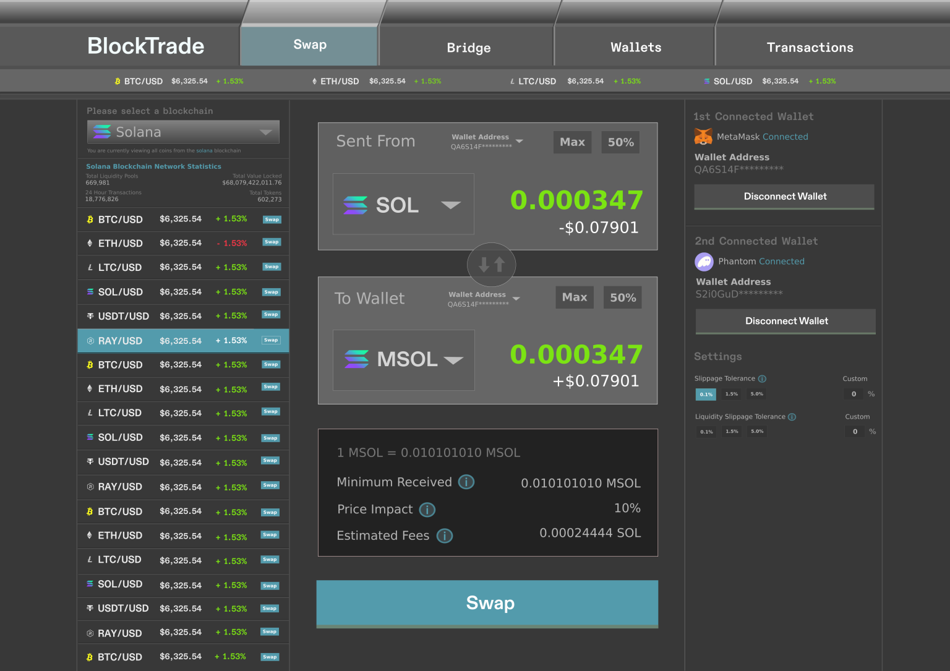Click the Liquidity Slippage Tolerance info icon

pos(792,417)
